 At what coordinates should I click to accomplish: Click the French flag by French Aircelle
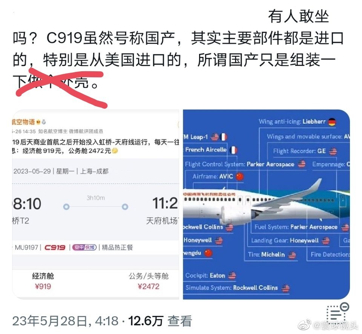pos(233,150)
